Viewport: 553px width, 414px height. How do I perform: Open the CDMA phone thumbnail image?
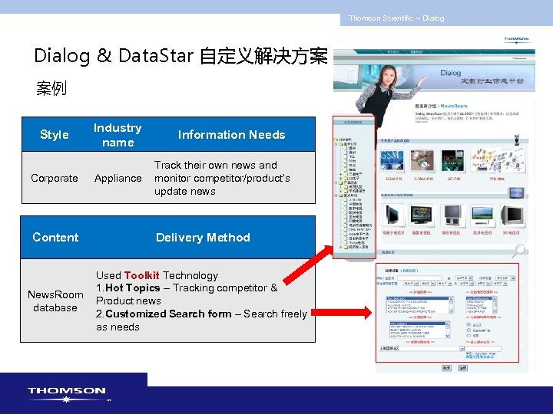click(x=422, y=161)
